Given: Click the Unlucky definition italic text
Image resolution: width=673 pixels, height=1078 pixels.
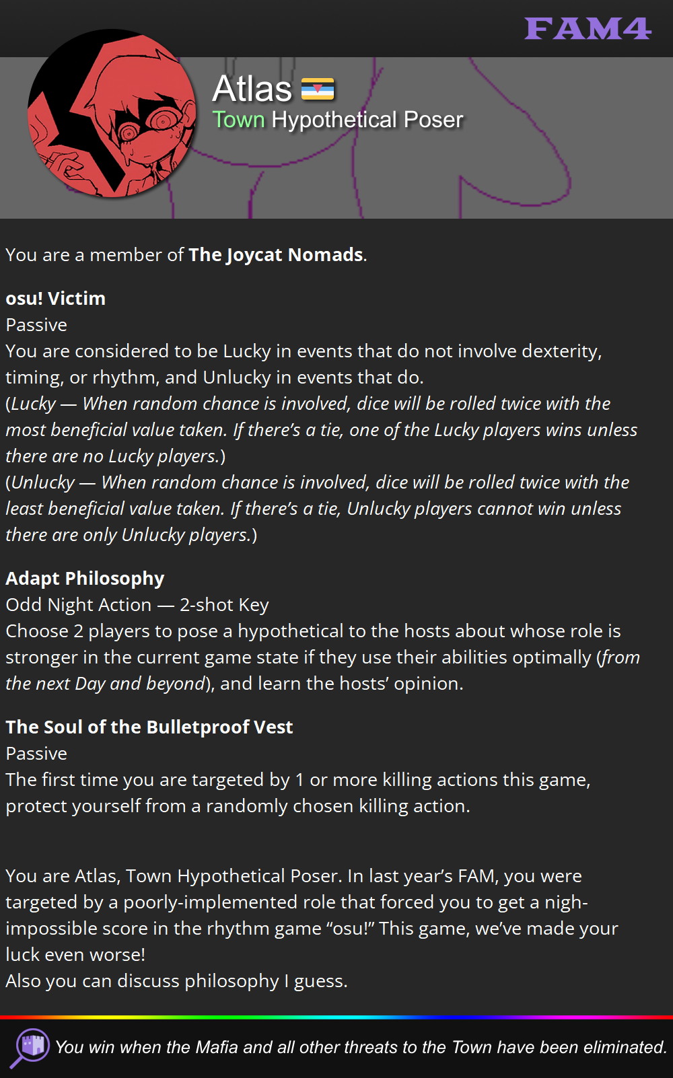Looking at the screenshot, I should pos(318,508).
